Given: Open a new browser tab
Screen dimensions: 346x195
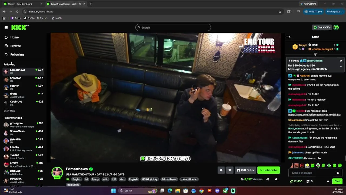Looking at the screenshot, I should [x=91, y=4].
